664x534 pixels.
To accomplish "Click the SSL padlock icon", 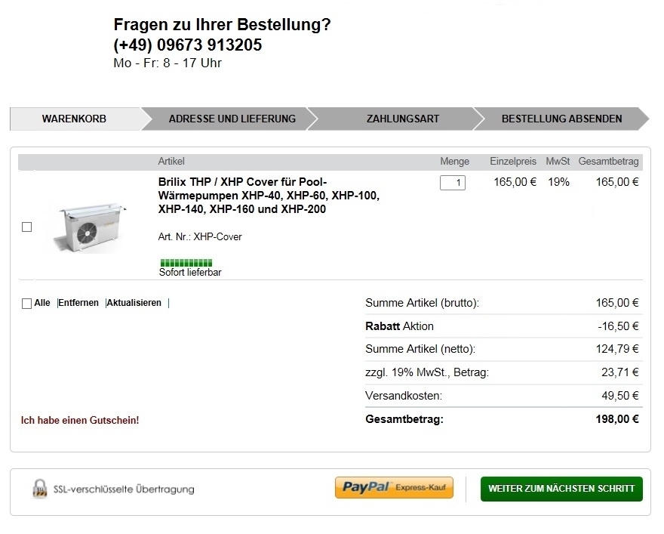I will 39,489.
